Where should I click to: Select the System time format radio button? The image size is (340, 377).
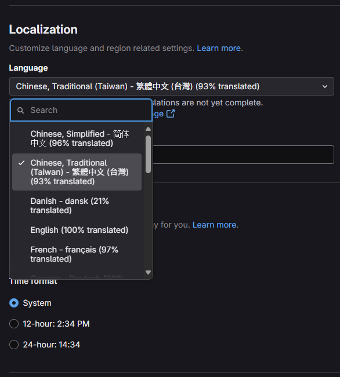click(14, 303)
